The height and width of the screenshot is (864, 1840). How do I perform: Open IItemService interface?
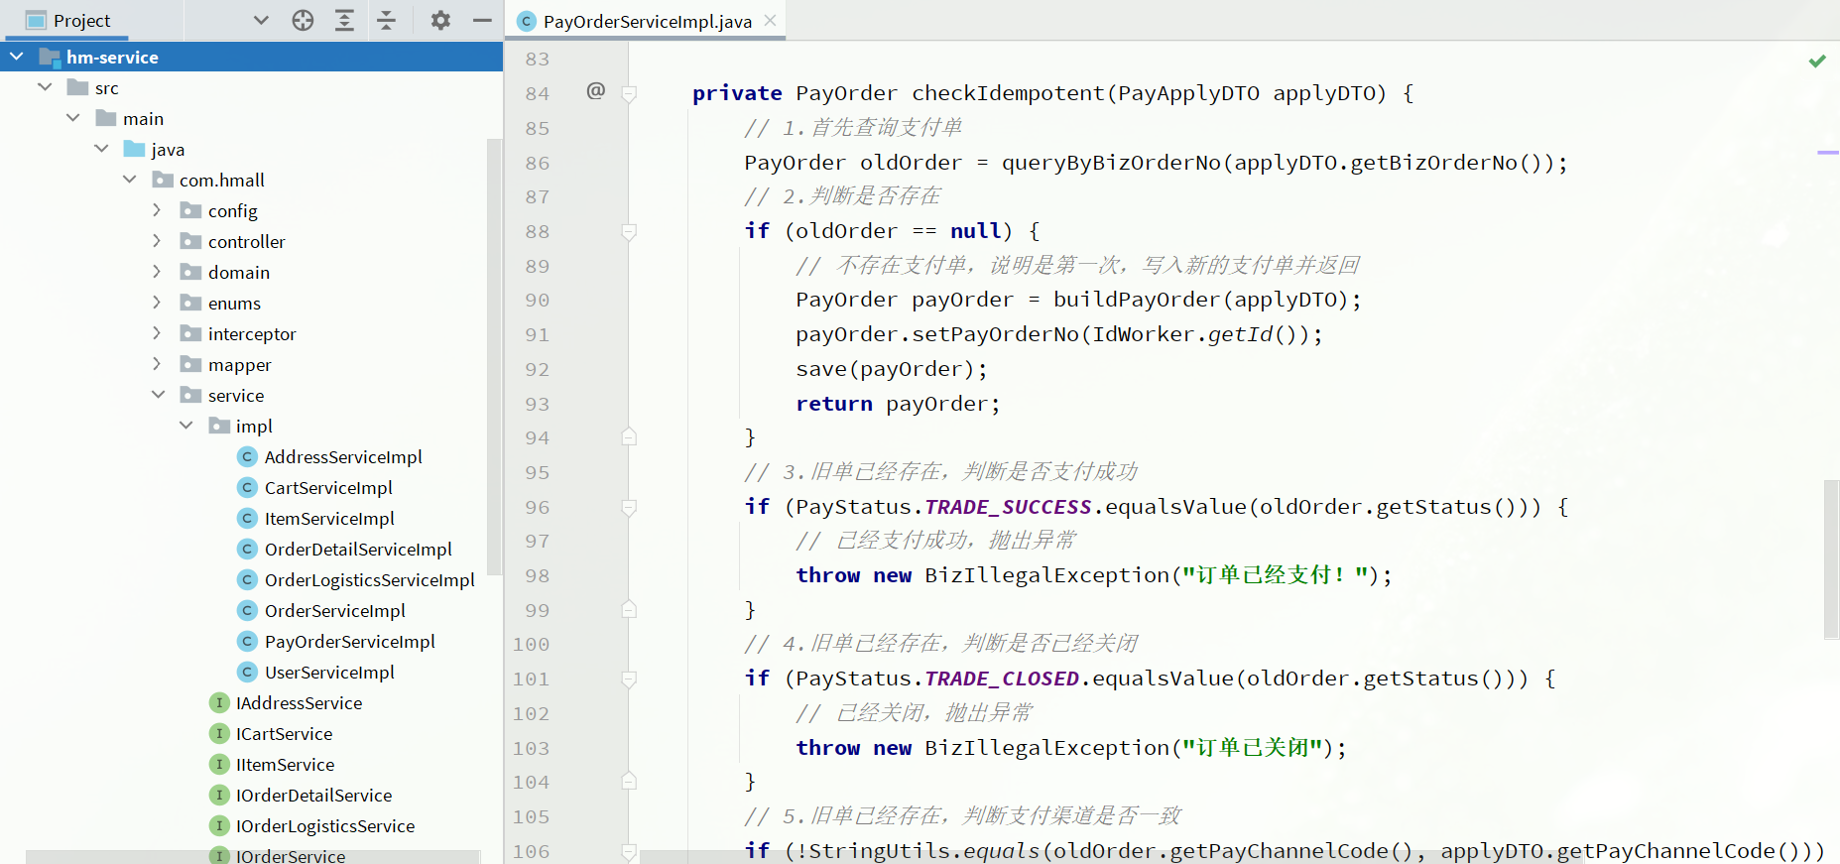(285, 765)
